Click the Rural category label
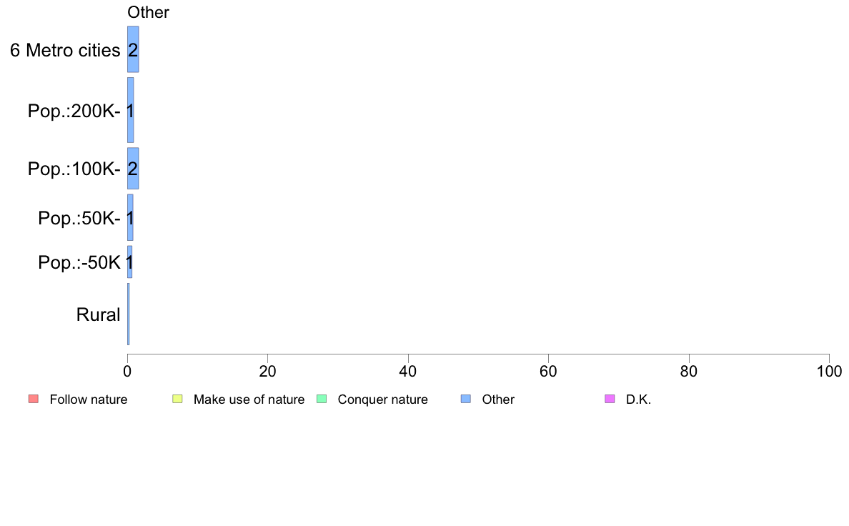849x526 pixels. pyautogui.click(x=98, y=314)
